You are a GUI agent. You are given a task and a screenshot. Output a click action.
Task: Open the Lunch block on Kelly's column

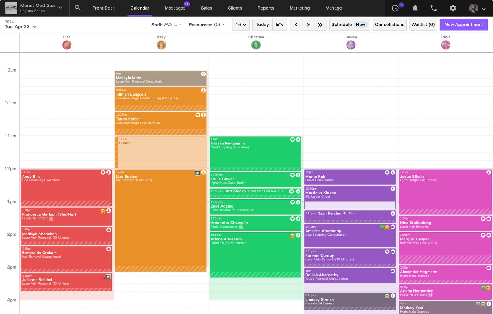pyautogui.click(x=161, y=152)
